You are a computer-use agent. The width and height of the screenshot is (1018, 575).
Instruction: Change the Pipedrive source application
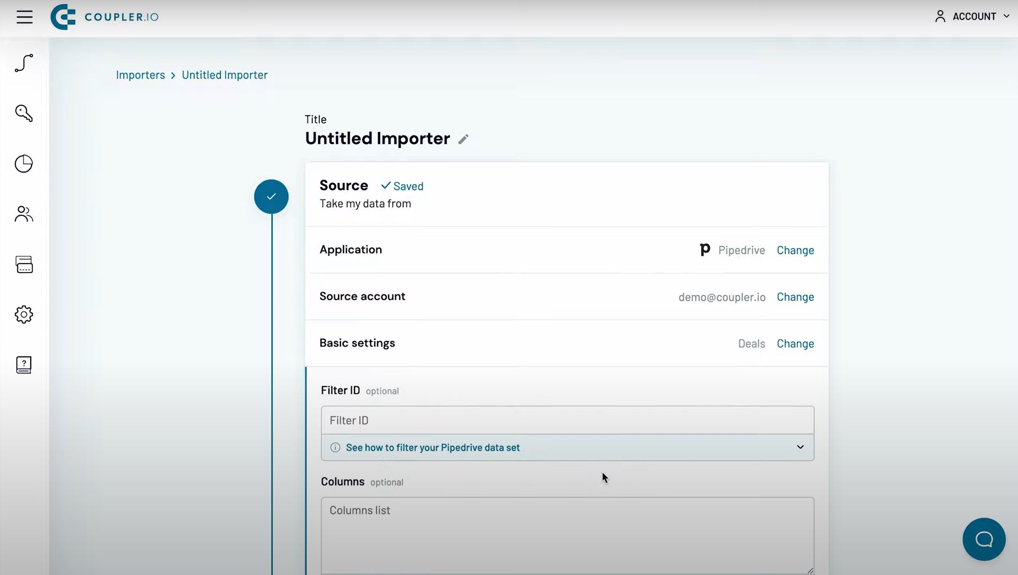[x=795, y=250]
